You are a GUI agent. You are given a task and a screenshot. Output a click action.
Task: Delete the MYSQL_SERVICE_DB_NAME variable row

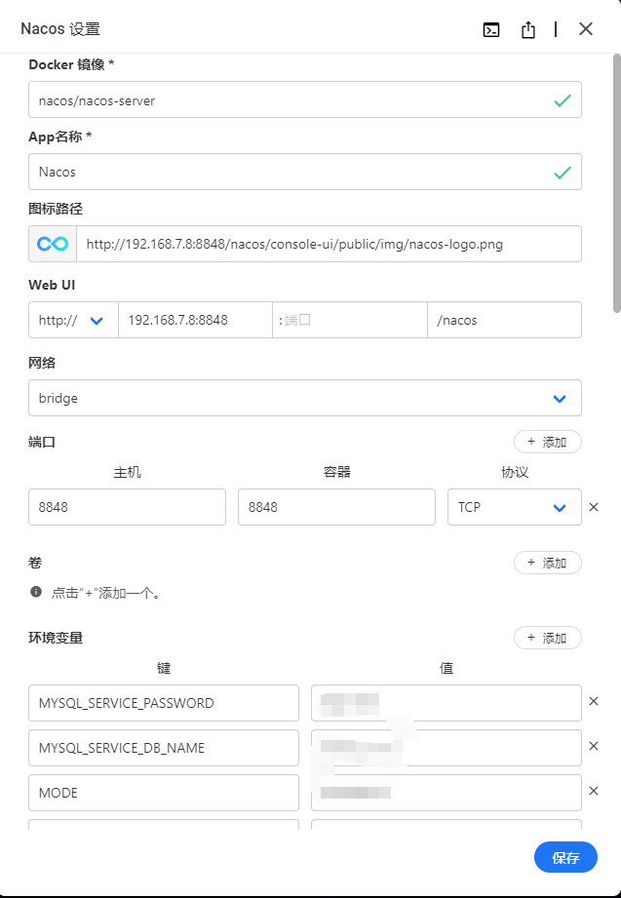click(x=594, y=746)
